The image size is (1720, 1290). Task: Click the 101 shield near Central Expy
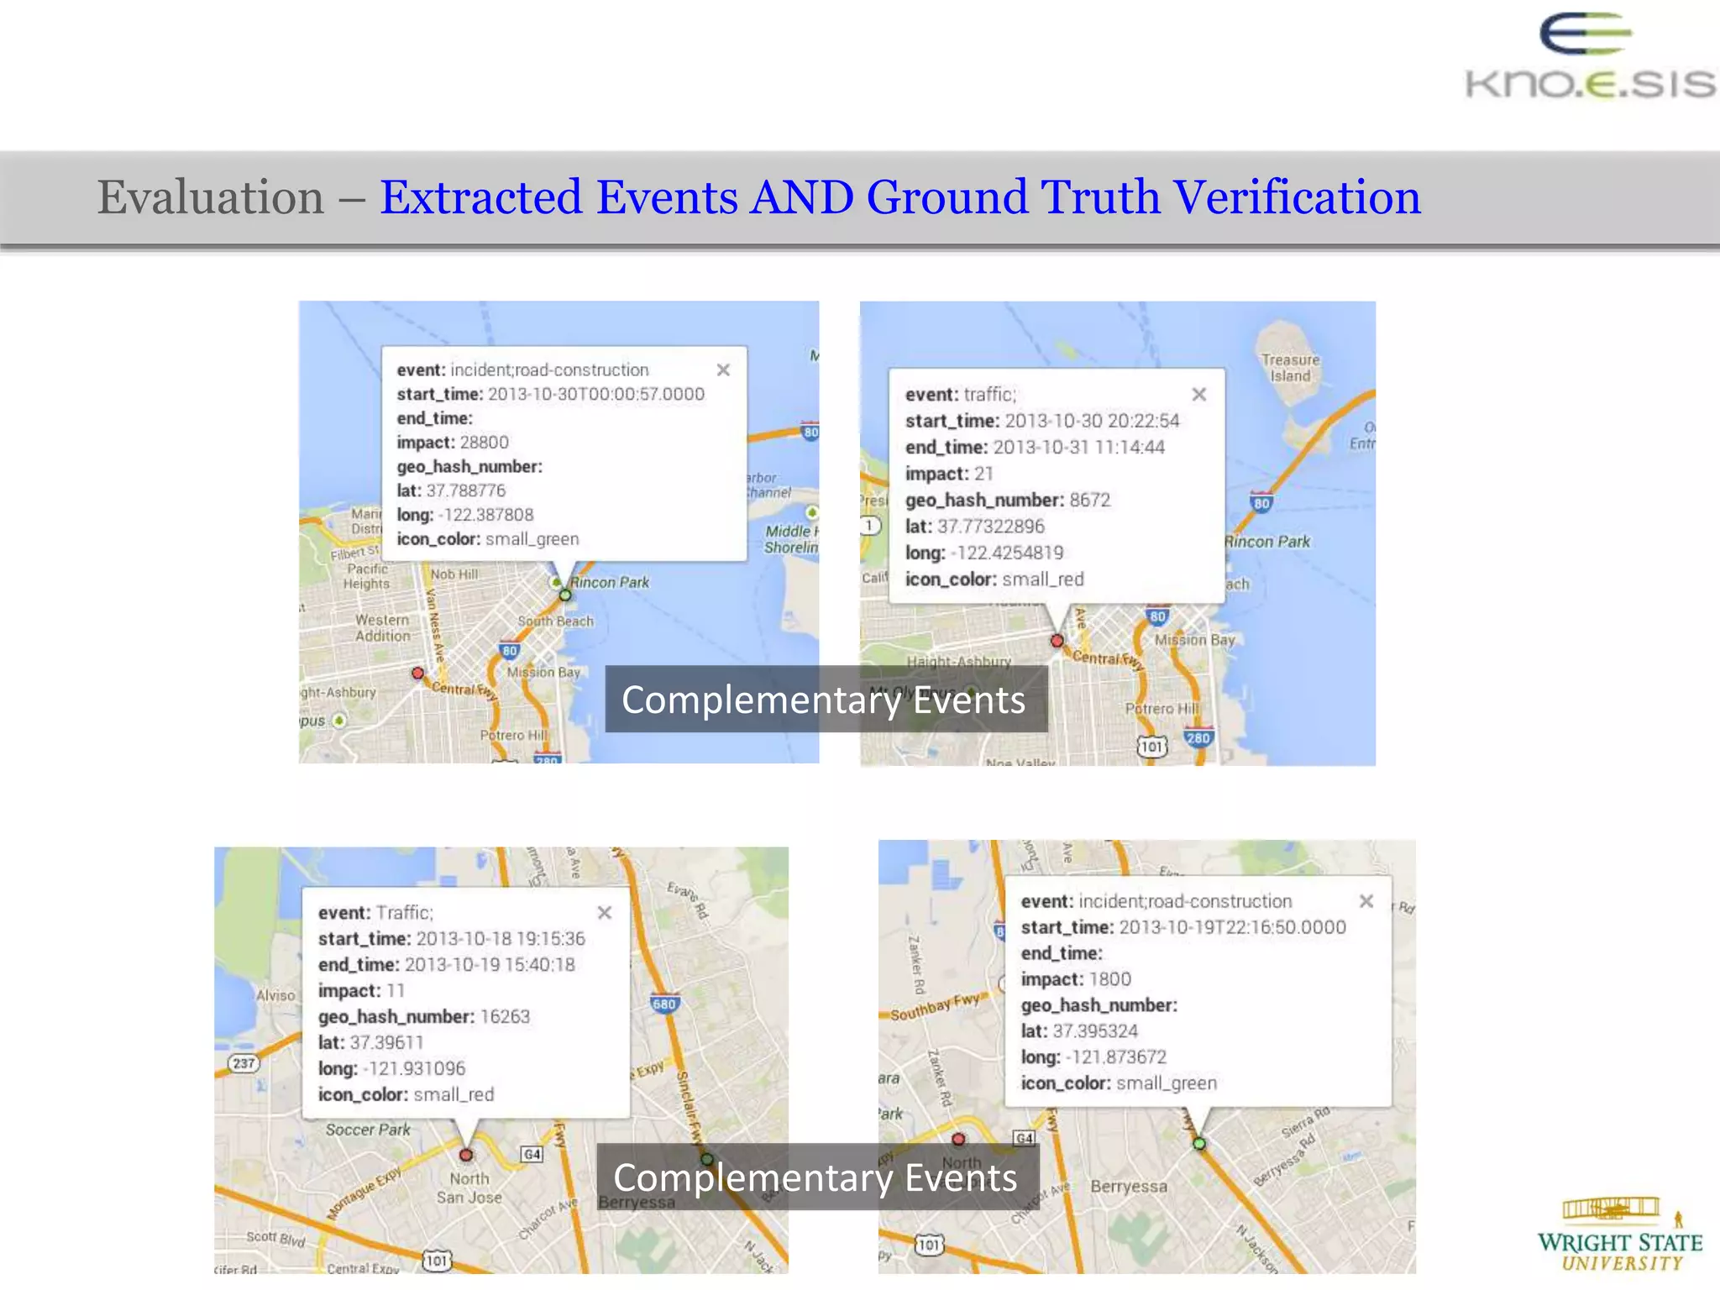(x=437, y=1260)
